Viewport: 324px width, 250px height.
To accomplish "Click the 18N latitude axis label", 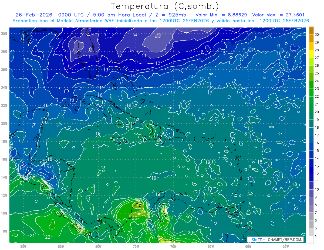I will [x=4, y=141].
